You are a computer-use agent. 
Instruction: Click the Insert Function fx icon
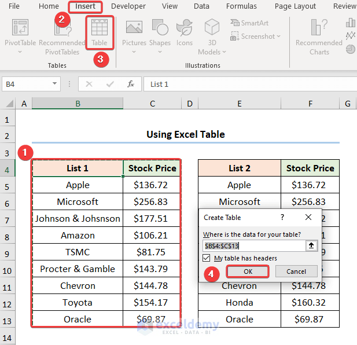click(x=131, y=84)
